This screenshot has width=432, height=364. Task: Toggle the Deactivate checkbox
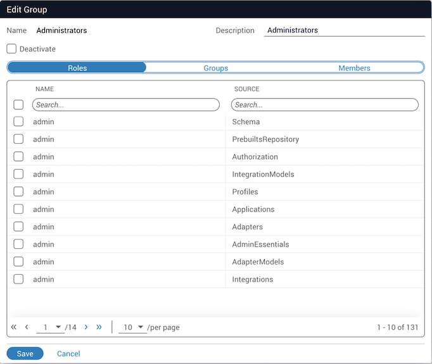point(11,49)
